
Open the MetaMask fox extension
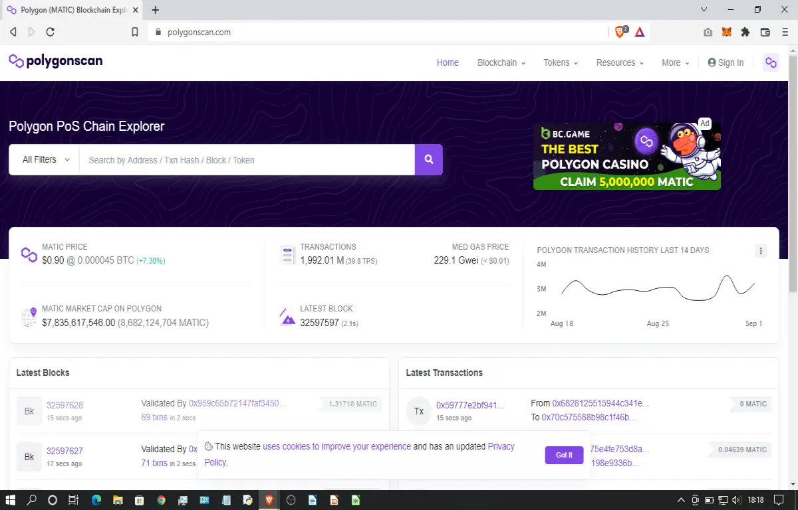point(727,32)
